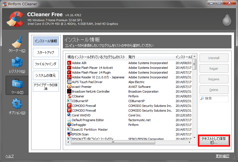The image size is (238, 162).
Task: Select the CDBurnerXP program name
Action: pyautogui.click(x=80, y=101)
